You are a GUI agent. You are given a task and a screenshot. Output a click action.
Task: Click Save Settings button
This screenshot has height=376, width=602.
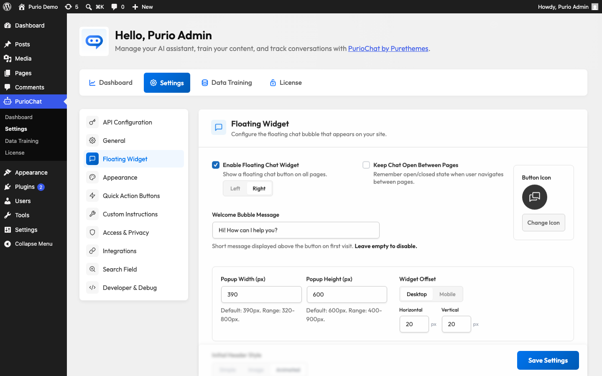[548, 360]
